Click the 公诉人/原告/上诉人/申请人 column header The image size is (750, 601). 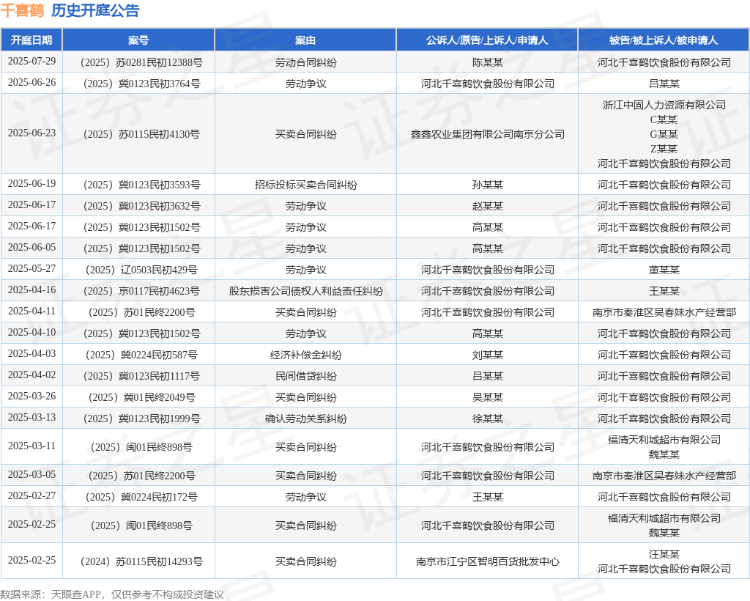487,40
